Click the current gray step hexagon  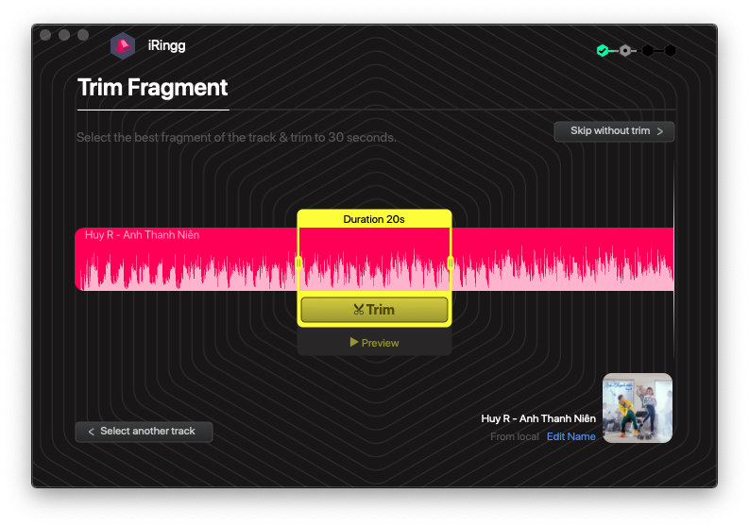624,50
